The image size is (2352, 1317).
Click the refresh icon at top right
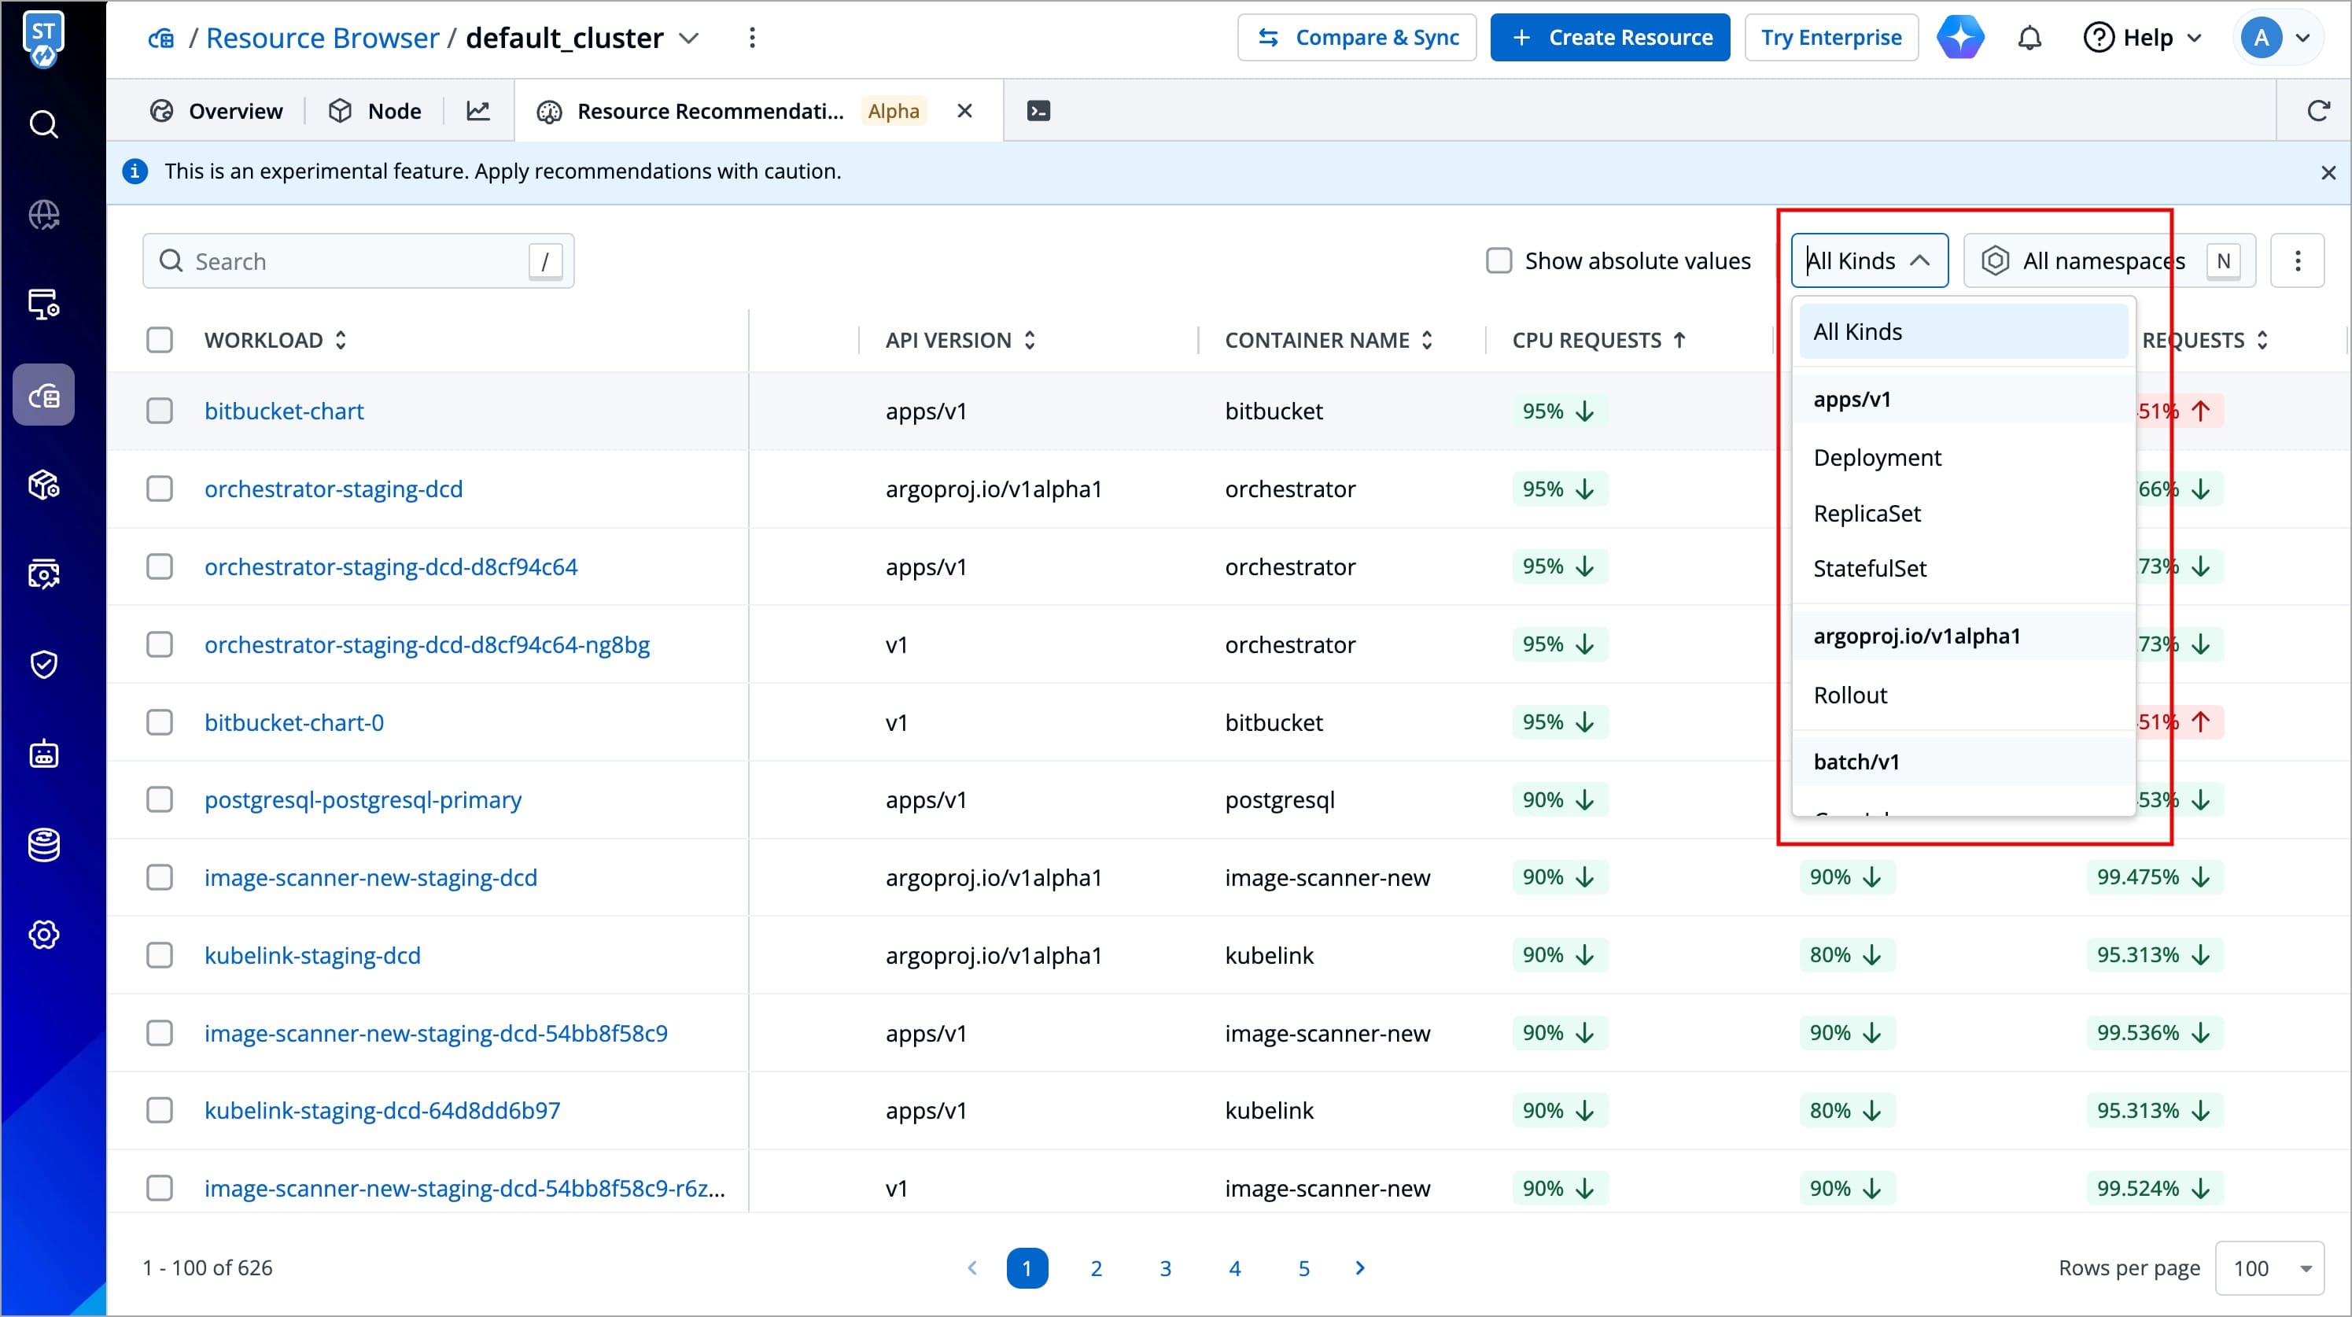[x=2318, y=110]
